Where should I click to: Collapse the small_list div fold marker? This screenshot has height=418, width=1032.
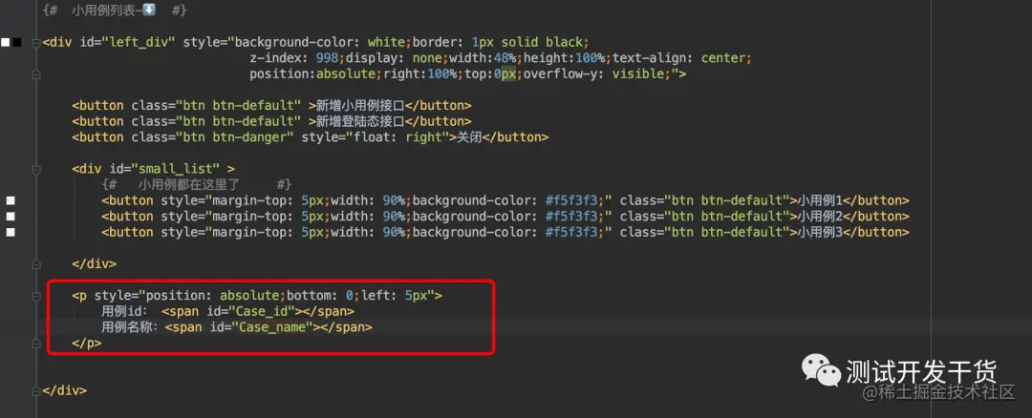36,169
